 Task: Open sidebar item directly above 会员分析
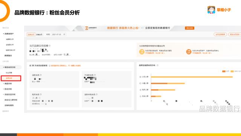pos(9,73)
